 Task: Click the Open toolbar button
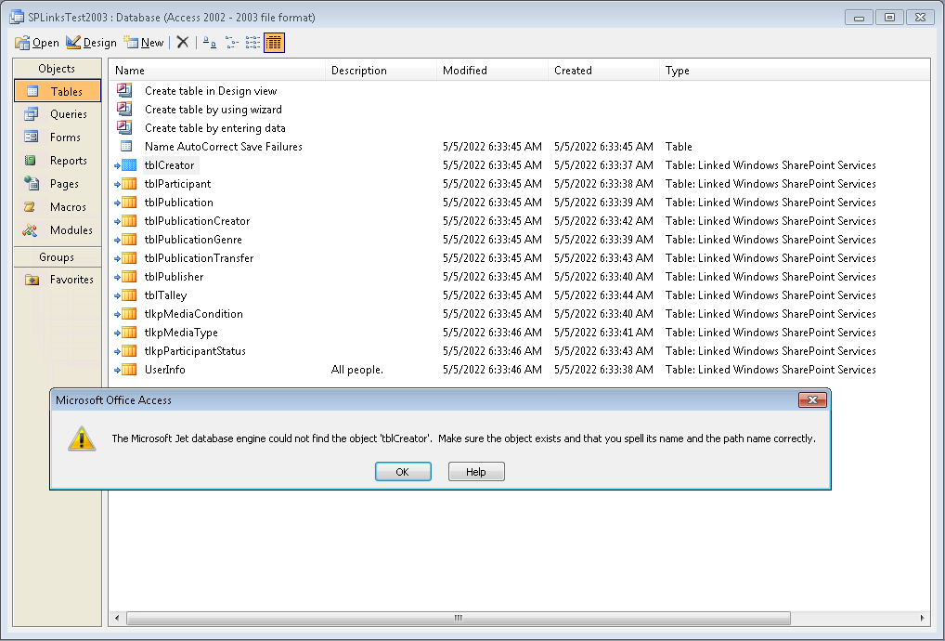coord(37,43)
